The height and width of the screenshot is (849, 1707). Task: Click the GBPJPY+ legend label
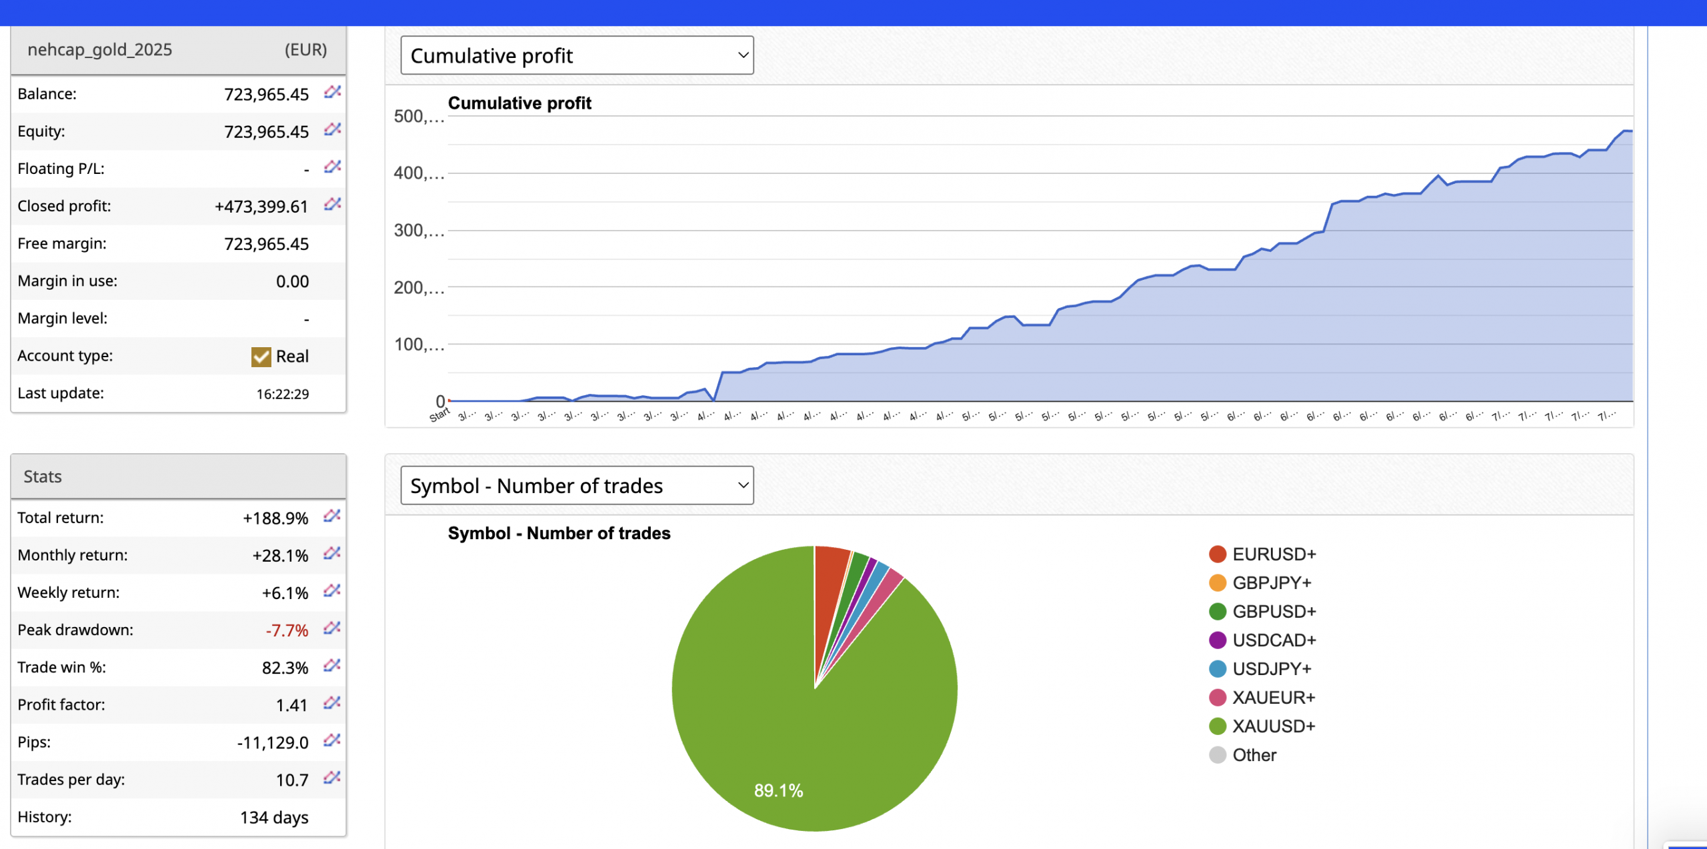(1271, 583)
